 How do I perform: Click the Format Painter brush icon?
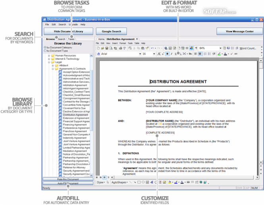147,48
